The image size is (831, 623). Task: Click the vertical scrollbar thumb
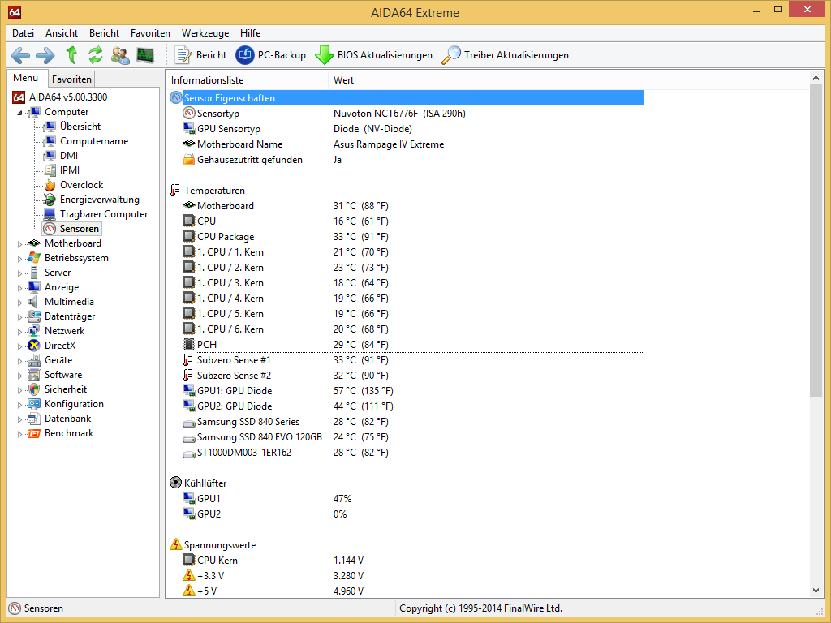[816, 241]
